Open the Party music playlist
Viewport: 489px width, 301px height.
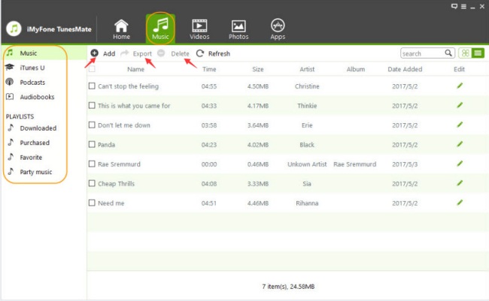point(35,172)
